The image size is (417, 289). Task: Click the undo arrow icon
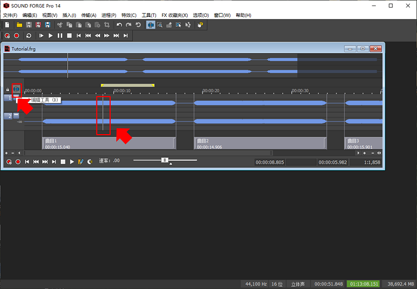coord(119,25)
